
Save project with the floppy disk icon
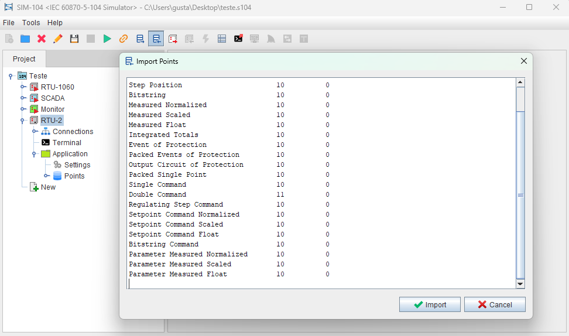click(74, 39)
